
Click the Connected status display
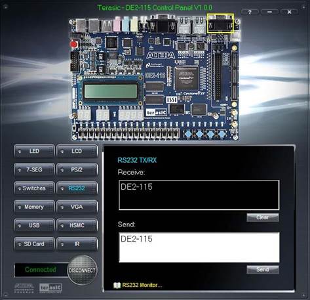[x=41, y=270]
